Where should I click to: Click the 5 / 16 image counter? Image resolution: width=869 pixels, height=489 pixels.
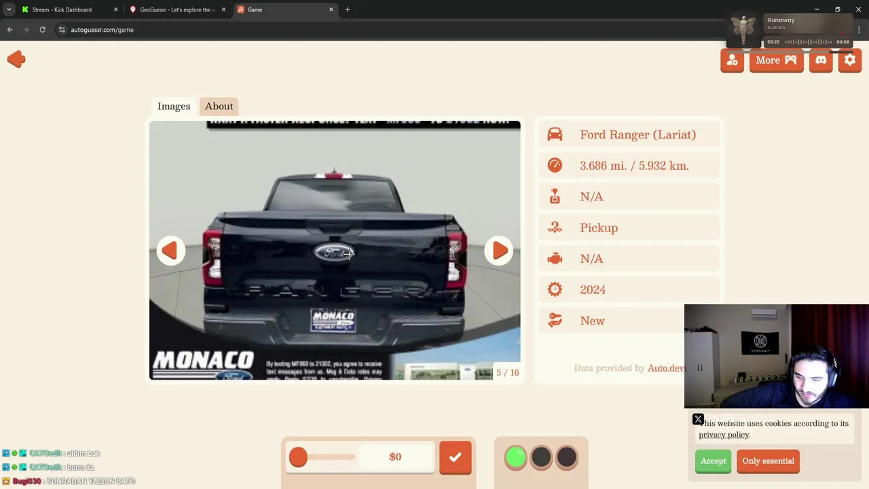coord(507,372)
